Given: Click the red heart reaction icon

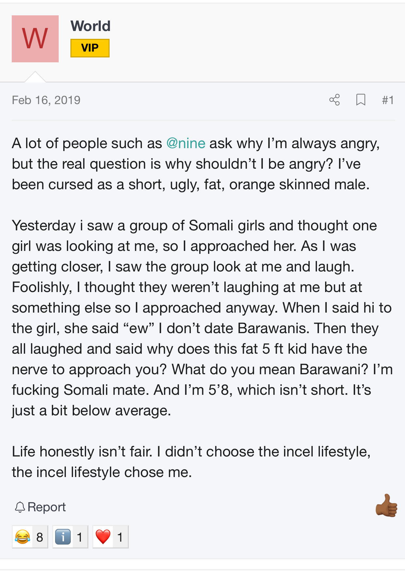Looking at the screenshot, I should (103, 537).
